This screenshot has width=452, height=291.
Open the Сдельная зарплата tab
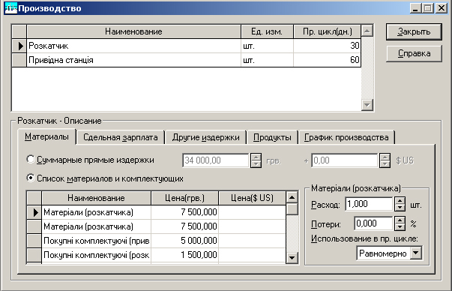point(121,137)
